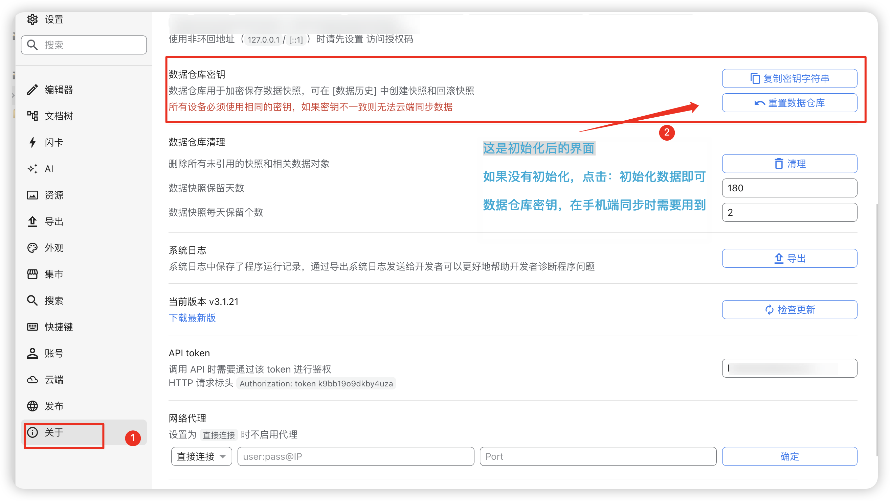Click the store icon for 集市
The image size is (890, 501).
pyautogui.click(x=32, y=274)
